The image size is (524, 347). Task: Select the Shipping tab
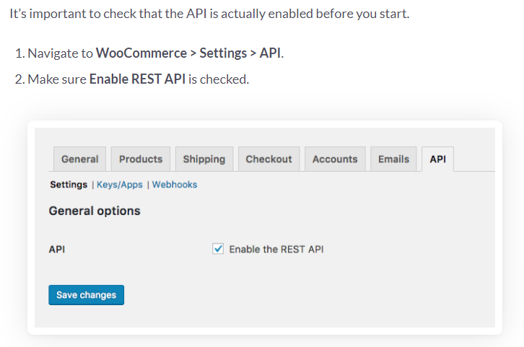(204, 159)
